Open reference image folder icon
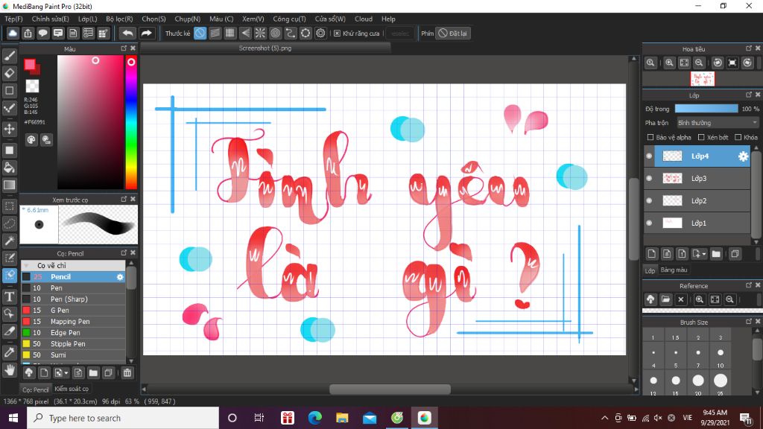Image resolution: width=763 pixels, height=429 pixels. tap(665, 299)
